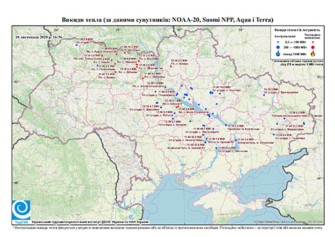This screenshot has height=237, width=335.
Task: Click the institute name text beside the logo
Action: (90, 222)
